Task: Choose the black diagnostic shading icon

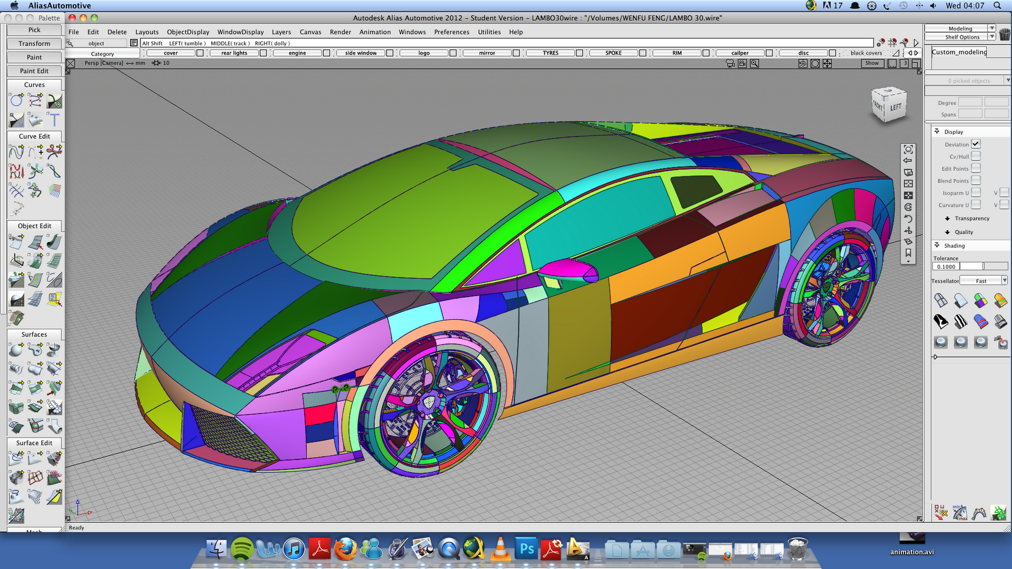Action: 941,321
